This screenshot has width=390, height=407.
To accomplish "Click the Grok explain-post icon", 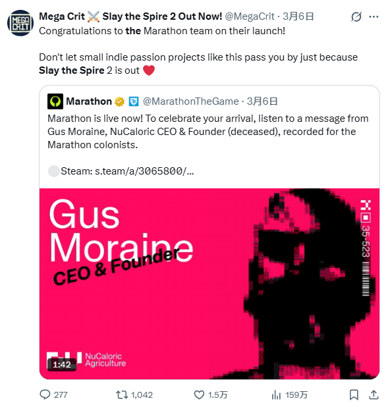I will tap(356, 17).
